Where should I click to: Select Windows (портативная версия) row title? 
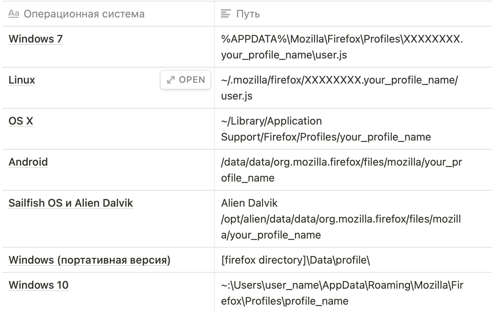[x=90, y=260]
